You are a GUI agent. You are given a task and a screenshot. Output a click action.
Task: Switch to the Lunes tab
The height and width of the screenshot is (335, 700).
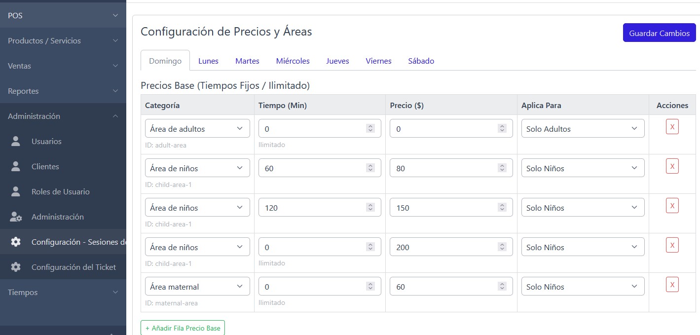208,61
